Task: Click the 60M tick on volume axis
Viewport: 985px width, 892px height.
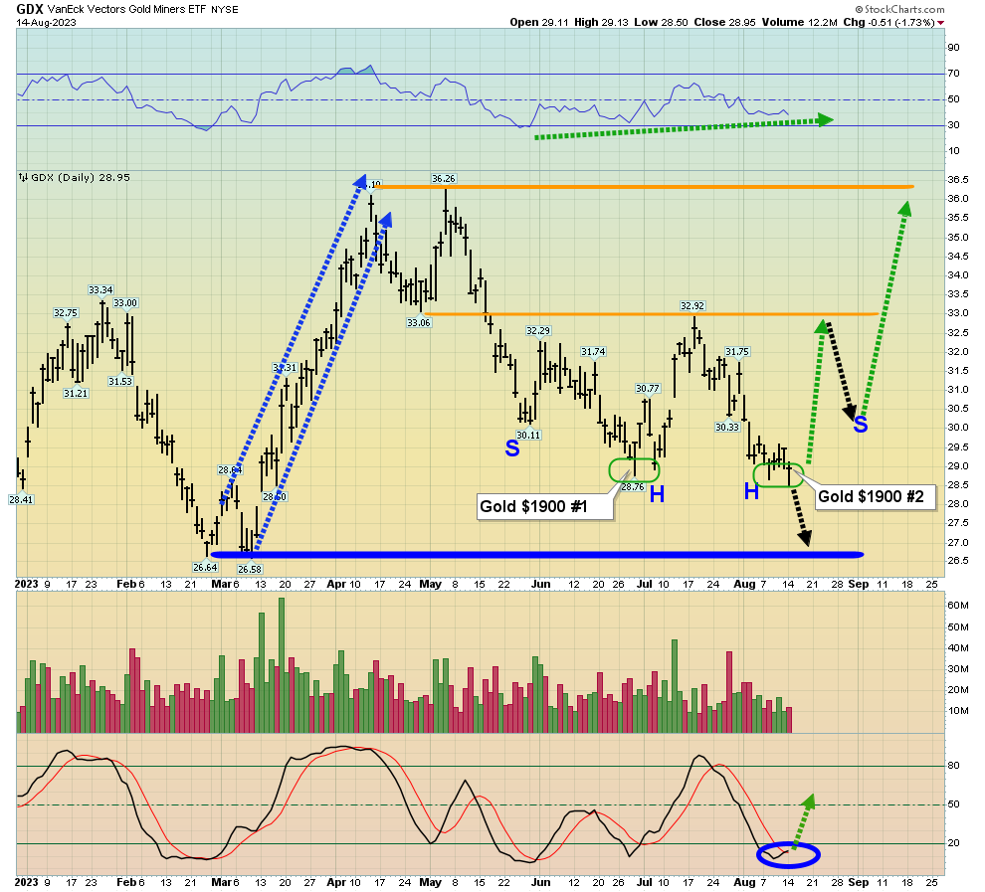Action: (x=958, y=606)
